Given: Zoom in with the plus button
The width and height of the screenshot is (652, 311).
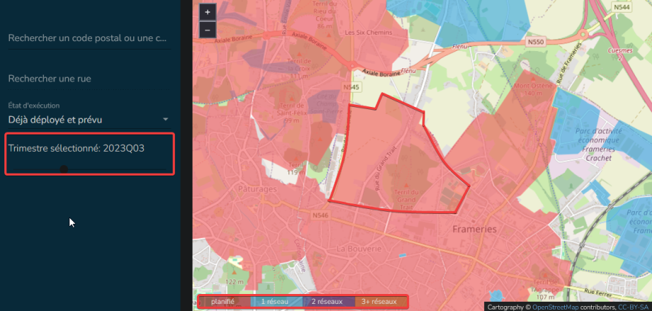Looking at the screenshot, I should coord(207,12).
